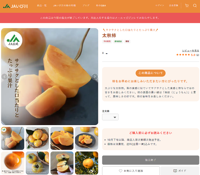
Task: Show previous product image with left arrow
Action: 4,77
